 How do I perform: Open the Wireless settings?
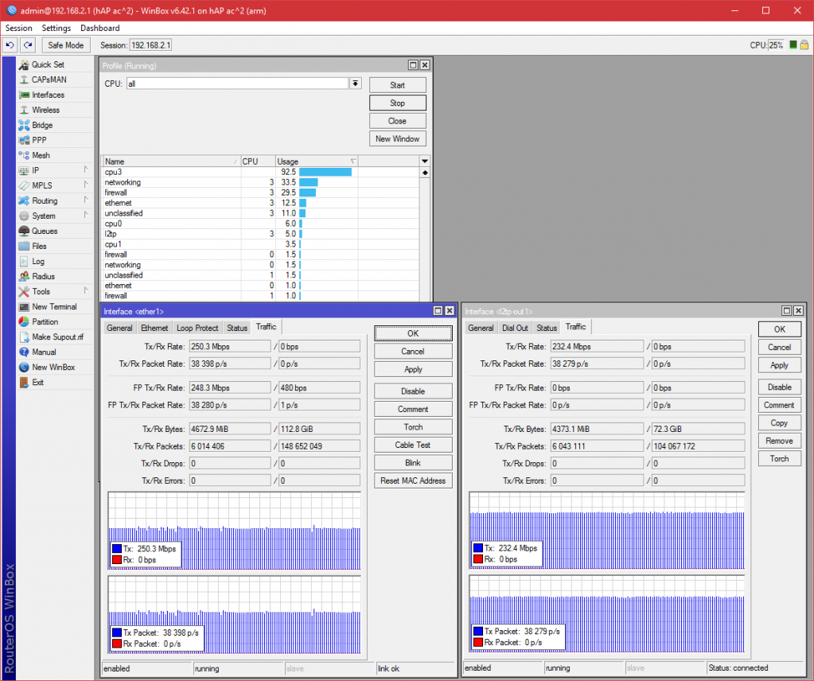tap(45, 110)
